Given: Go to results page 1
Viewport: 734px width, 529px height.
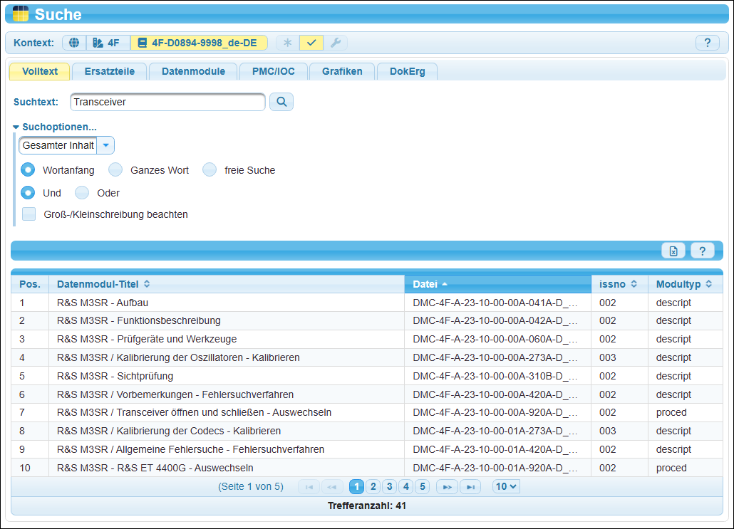Looking at the screenshot, I should [x=357, y=487].
